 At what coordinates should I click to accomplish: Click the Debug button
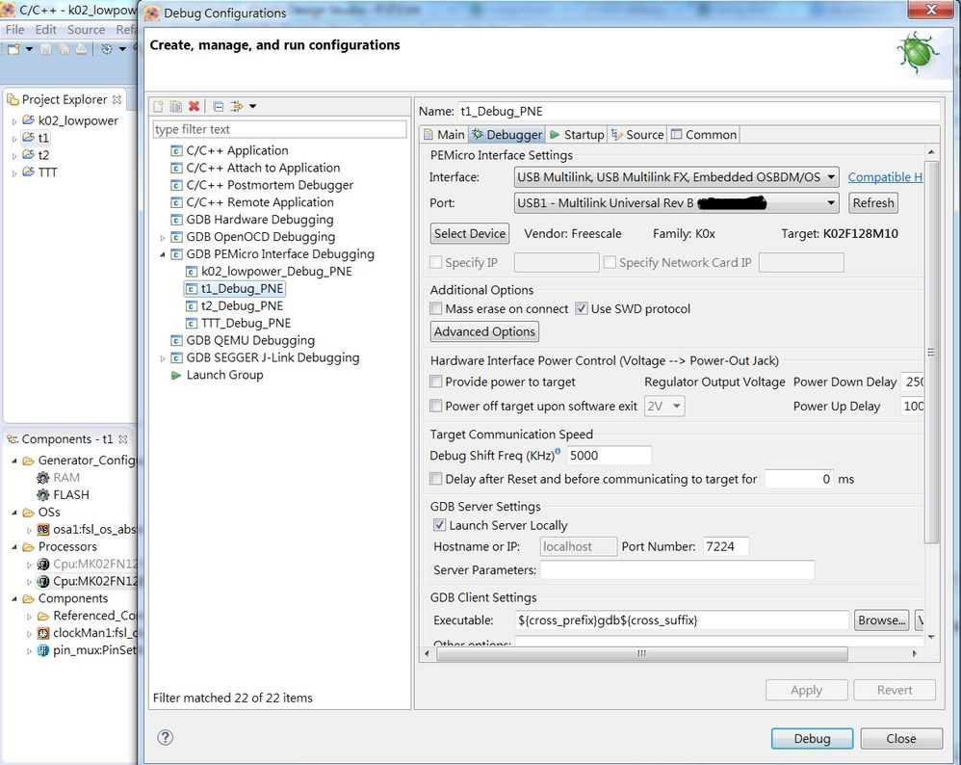pos(812,739)
